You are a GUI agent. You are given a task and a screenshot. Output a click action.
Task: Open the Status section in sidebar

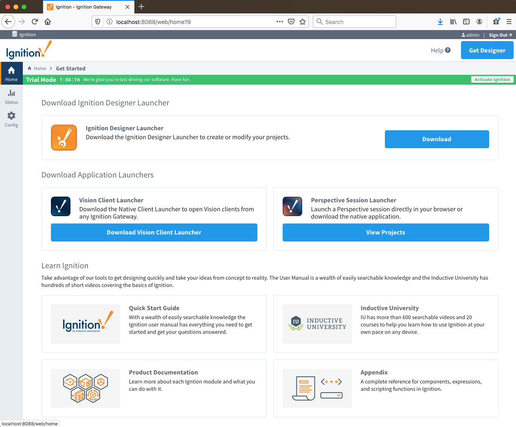point(11,96)
